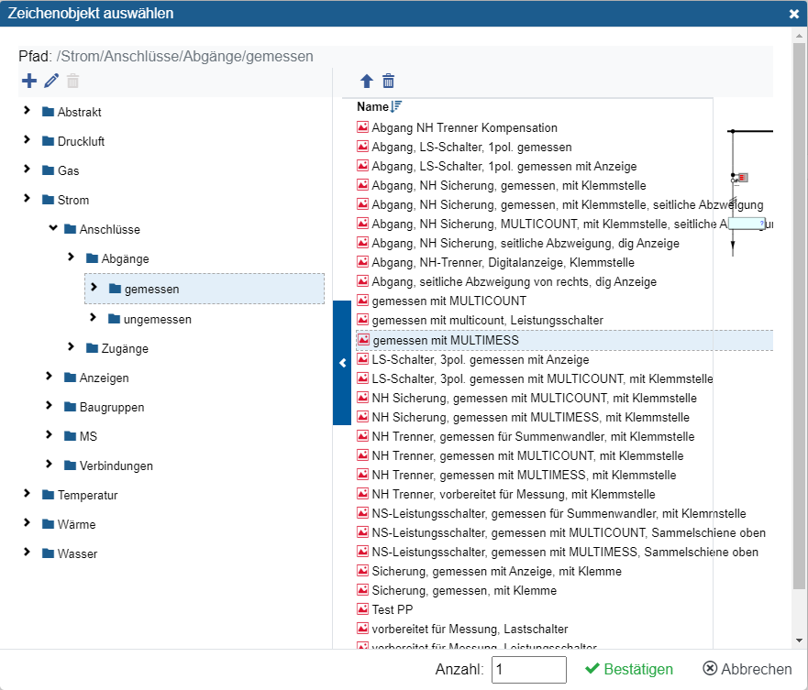Select the Baugruppen folder
This screenshot has width=808, height=690.
[x=111, y=407]
